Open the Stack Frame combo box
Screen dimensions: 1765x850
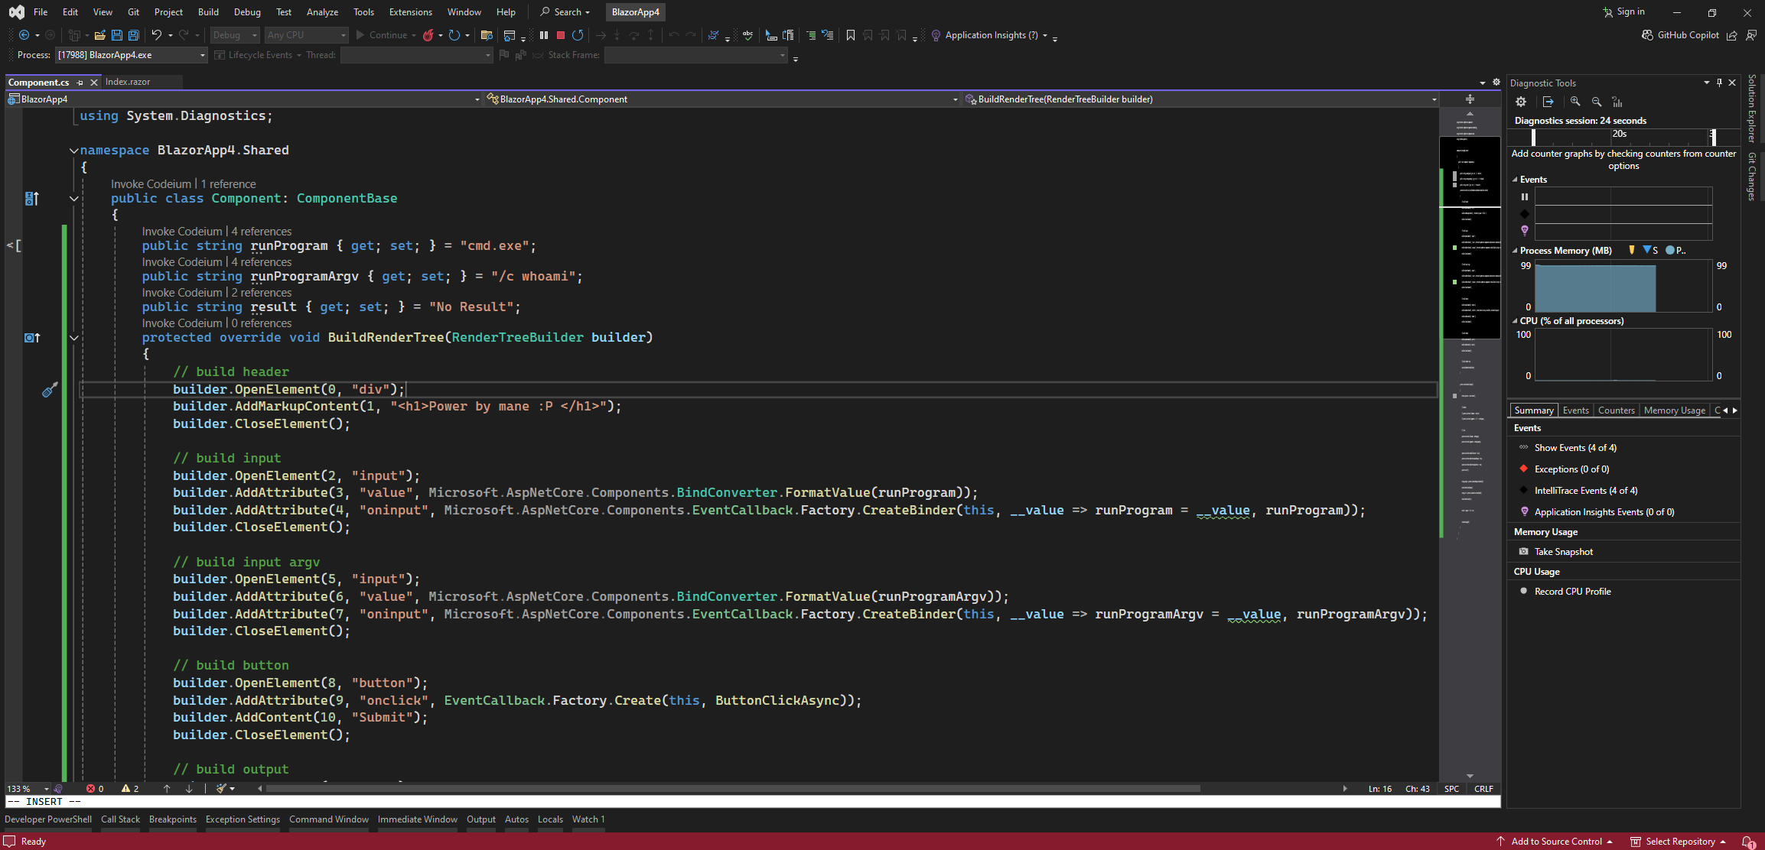click(x=695, y=55)
